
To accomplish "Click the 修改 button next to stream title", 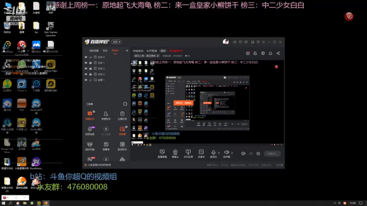I will tap(163, 51).
